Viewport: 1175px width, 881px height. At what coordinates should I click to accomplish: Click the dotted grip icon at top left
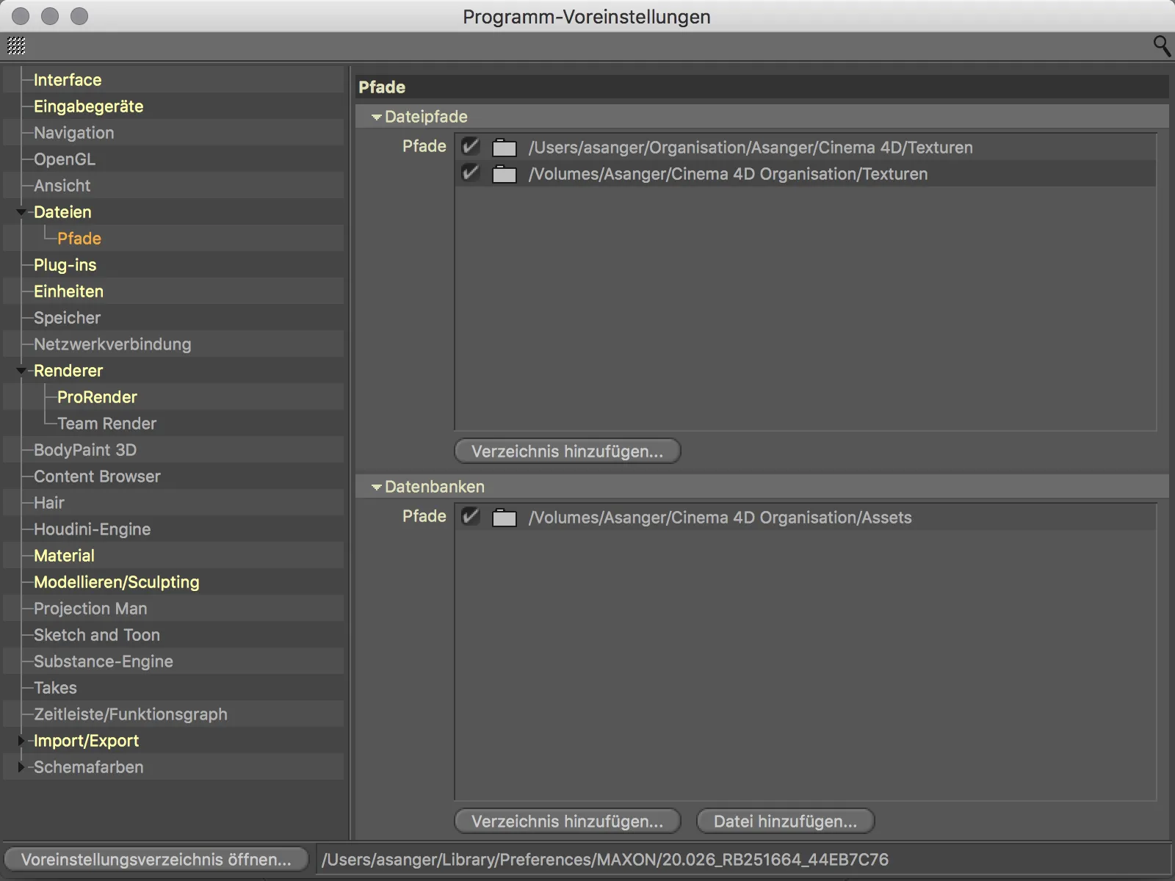pos(16,46)
